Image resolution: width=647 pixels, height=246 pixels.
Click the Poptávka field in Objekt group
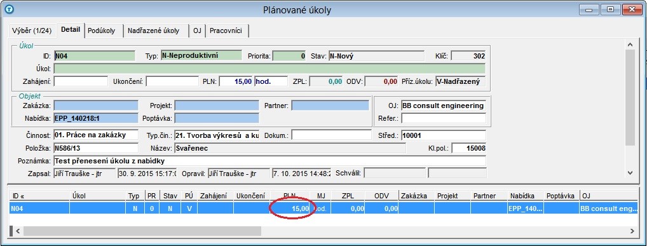click(217, 118)
